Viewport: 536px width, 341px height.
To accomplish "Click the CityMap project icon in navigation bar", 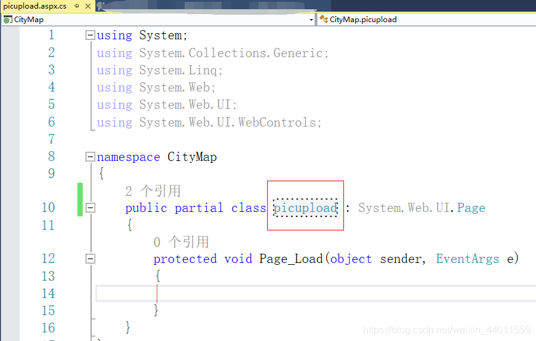I will [7, 20].
